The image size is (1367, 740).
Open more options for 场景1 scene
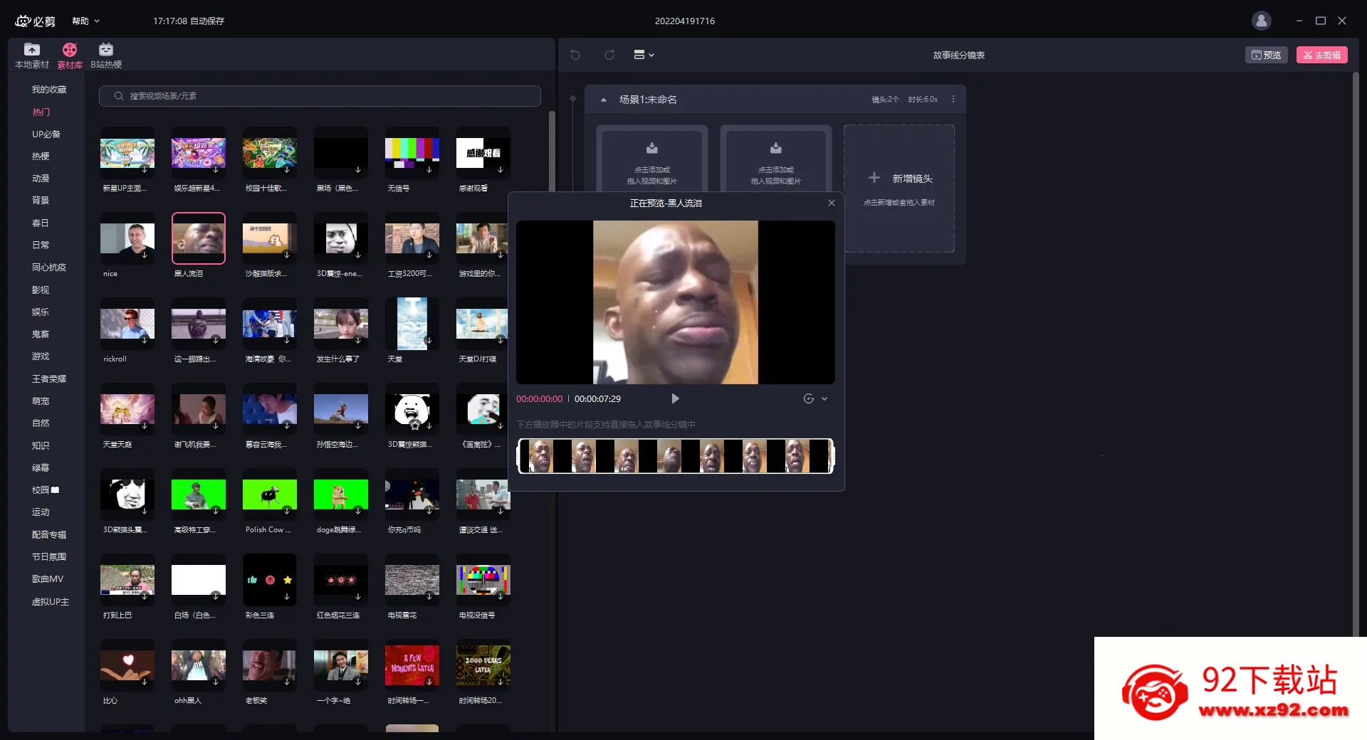tap(953, 100)
